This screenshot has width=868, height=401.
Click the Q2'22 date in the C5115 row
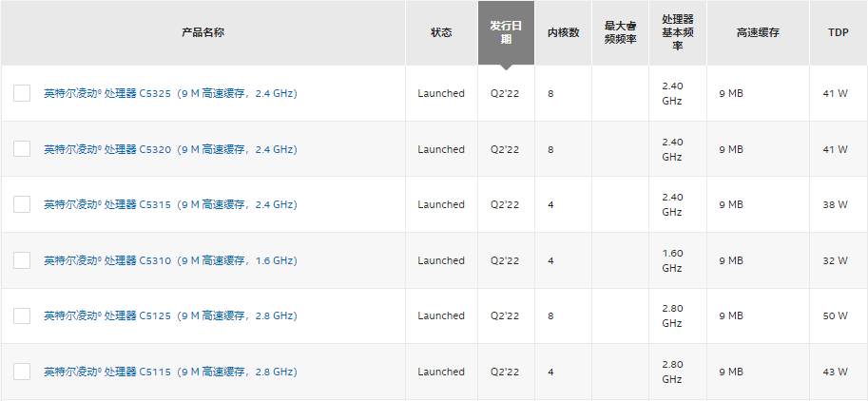505,372
